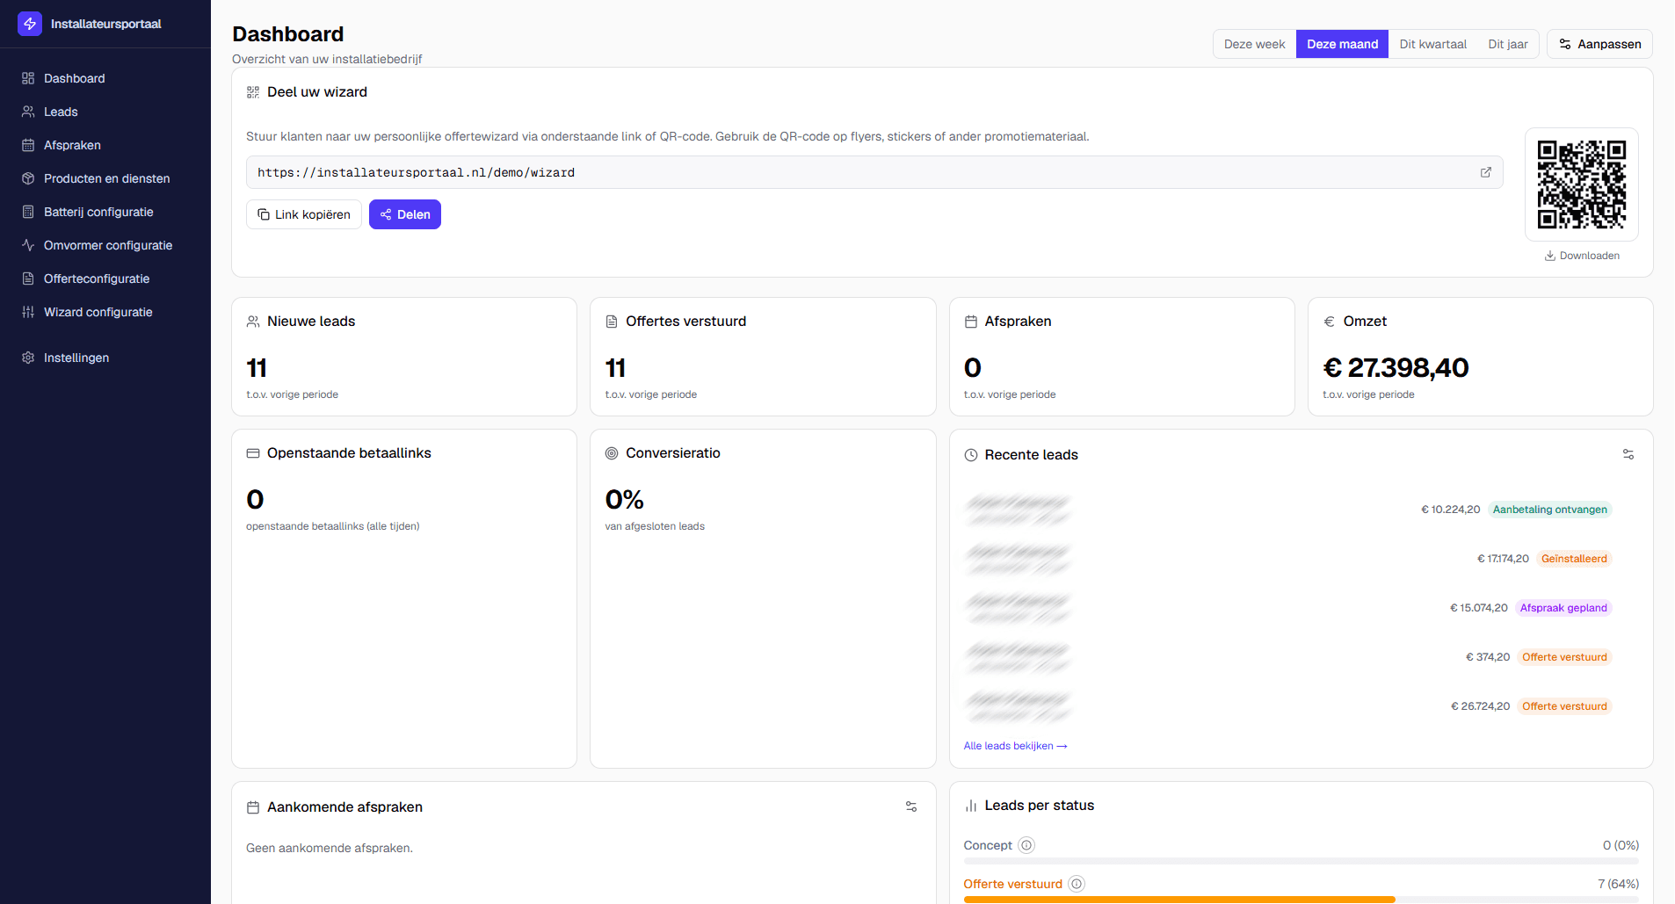The image size is (1675, 904).
Task: Click the Offertes verstuurd document icon
Action: coord(612,322)
